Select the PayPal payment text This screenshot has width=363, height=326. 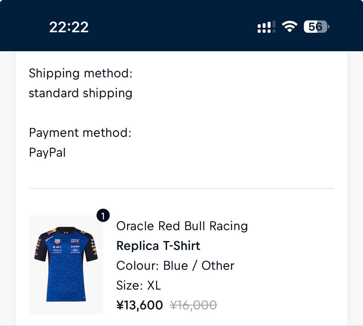coord(47,153)
